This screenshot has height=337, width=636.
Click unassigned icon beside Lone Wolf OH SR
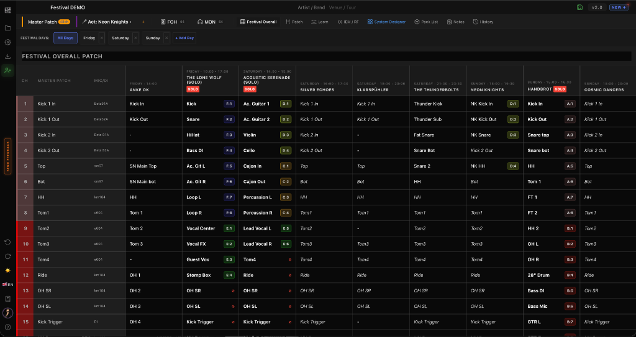point(234,291)
